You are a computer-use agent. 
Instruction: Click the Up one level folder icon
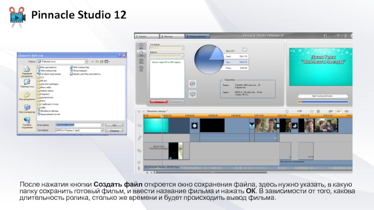point(97,62)
